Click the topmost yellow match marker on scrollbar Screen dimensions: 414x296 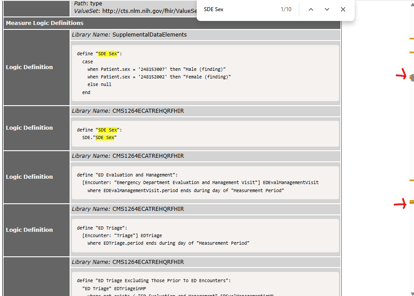point(411,39)
